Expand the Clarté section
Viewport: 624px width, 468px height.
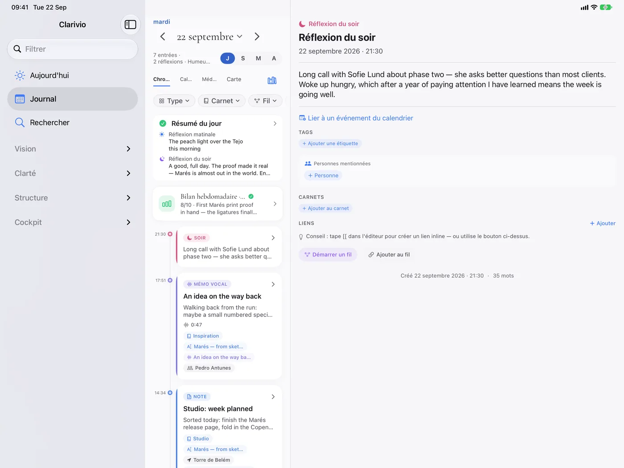click(x=73, y=173)
